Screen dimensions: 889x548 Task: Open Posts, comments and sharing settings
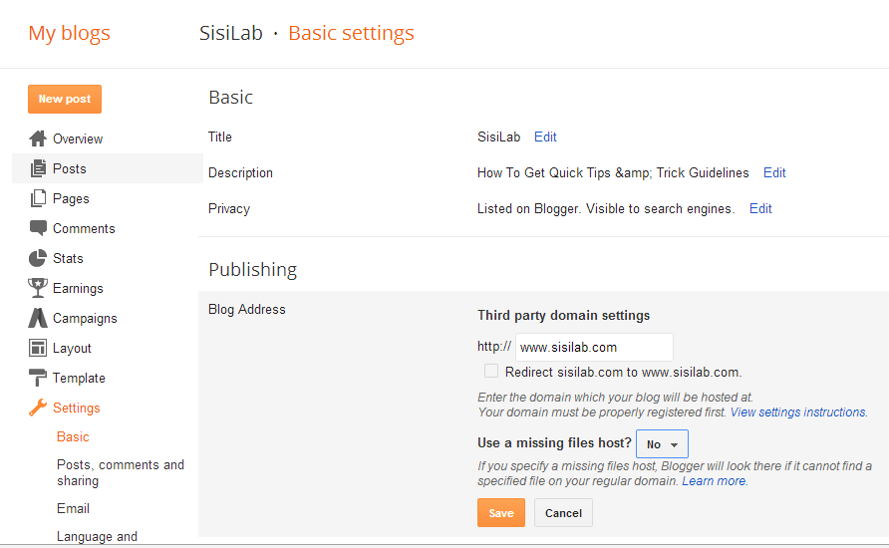pos(121,472)
